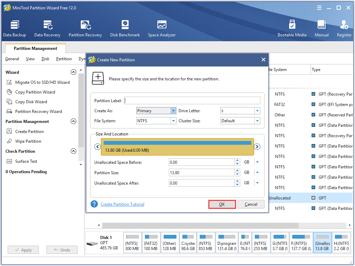Increase Unallocated Space Before with stepper
The image size is (355, 266).
pyautogui.click(x=237, y=160)
